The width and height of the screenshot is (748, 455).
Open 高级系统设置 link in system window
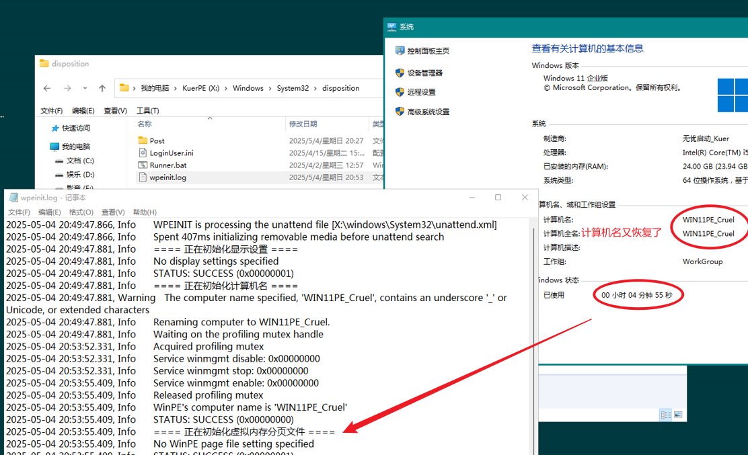click(428, 112)
